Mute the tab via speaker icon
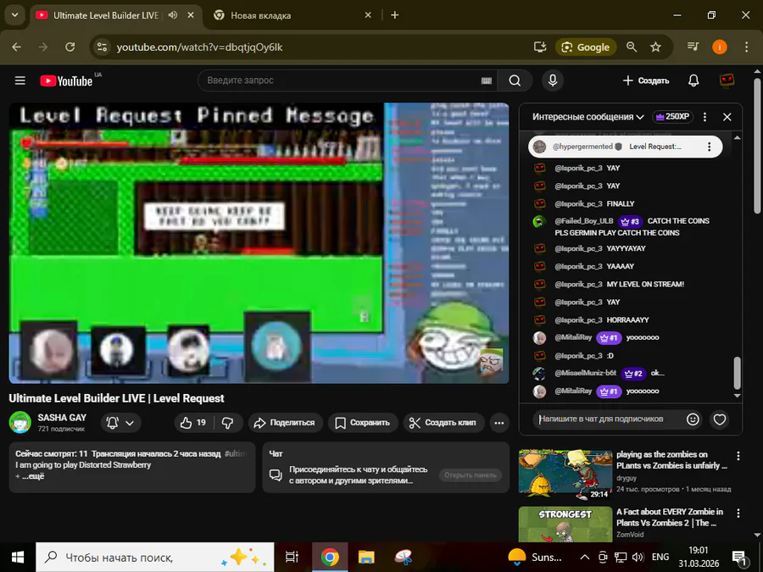This screenshot has width=763, height=572. click(173, 15)
